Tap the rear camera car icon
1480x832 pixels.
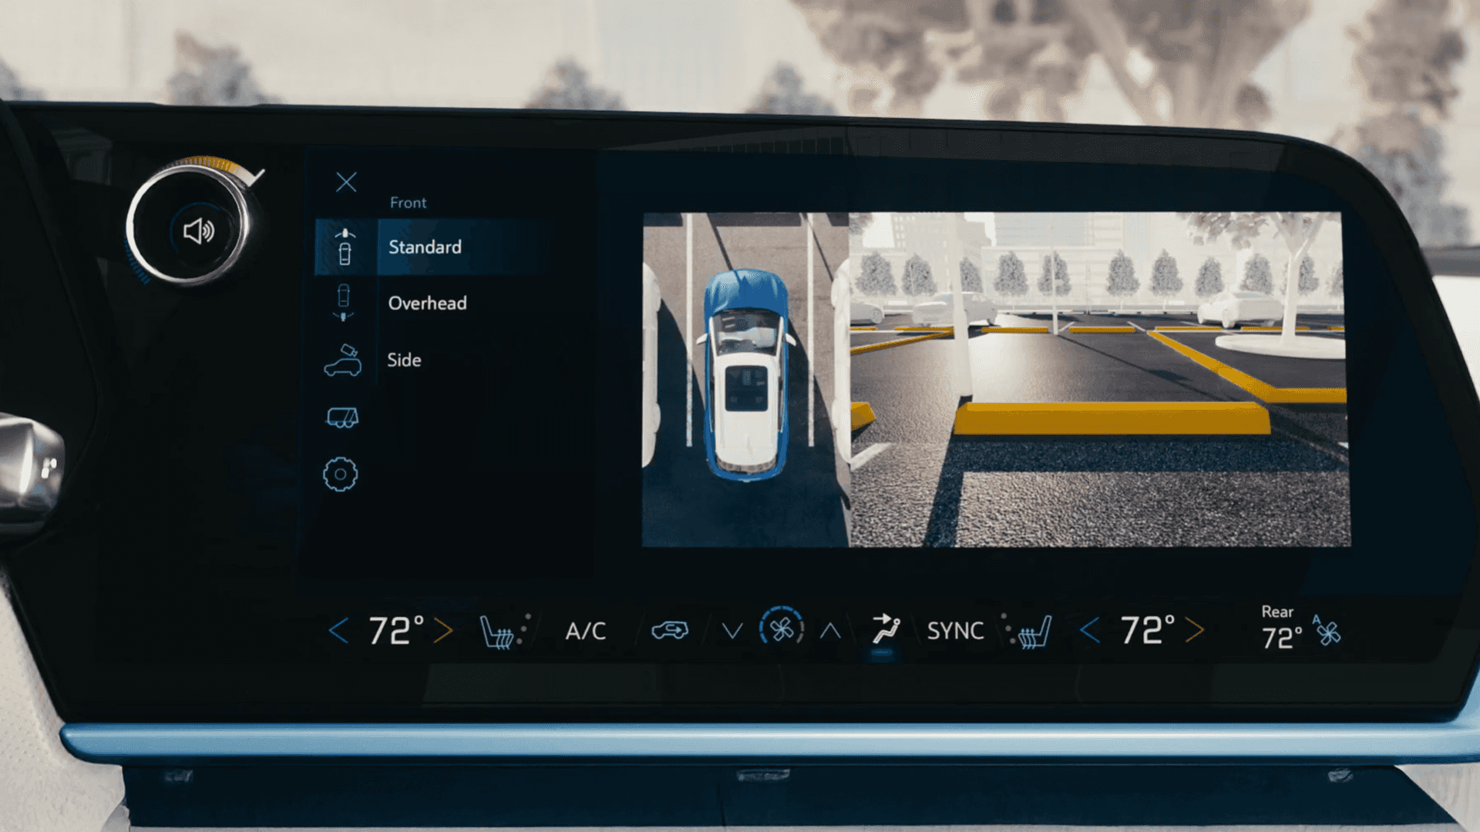coord(343,303)
